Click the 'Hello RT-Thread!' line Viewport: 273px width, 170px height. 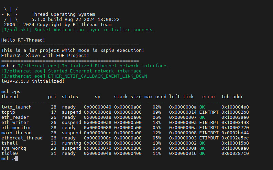click(23, 40)
